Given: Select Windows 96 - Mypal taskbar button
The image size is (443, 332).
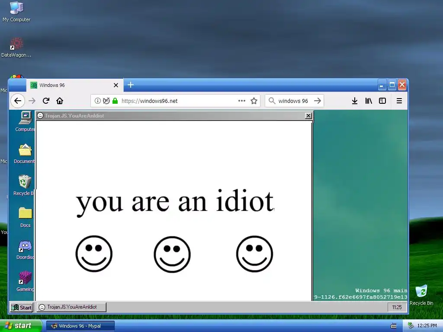Looking at the screenshot, I should (x=80, y=326).
